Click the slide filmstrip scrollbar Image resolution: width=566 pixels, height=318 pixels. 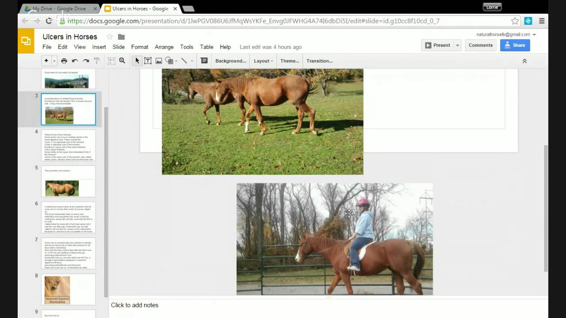click(x=106, y=202)
